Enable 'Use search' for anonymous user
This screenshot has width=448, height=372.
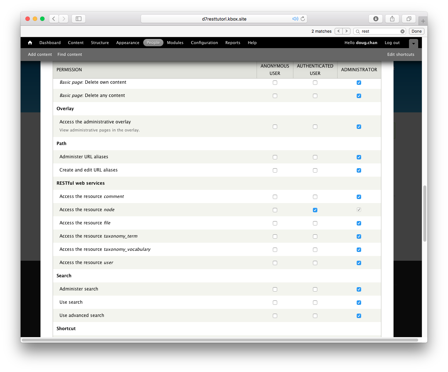275,303
